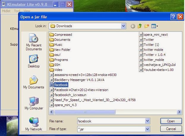Select Facebook+Chat+2012+New+Version file
Screen dimensions: 185x136
(79, 90)
